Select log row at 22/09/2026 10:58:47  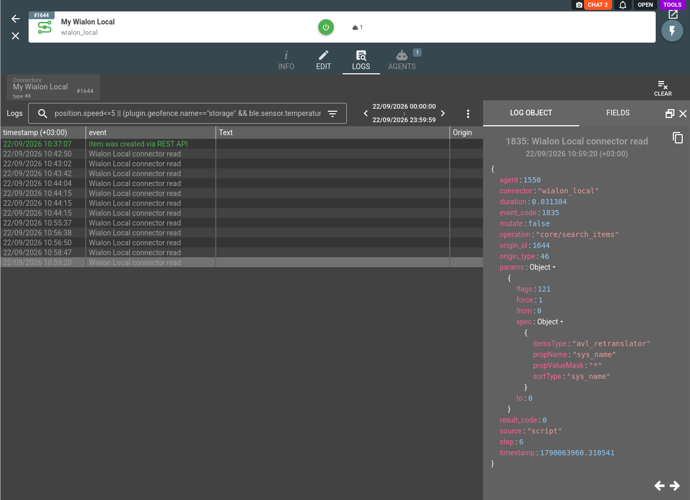coord(242,253)
